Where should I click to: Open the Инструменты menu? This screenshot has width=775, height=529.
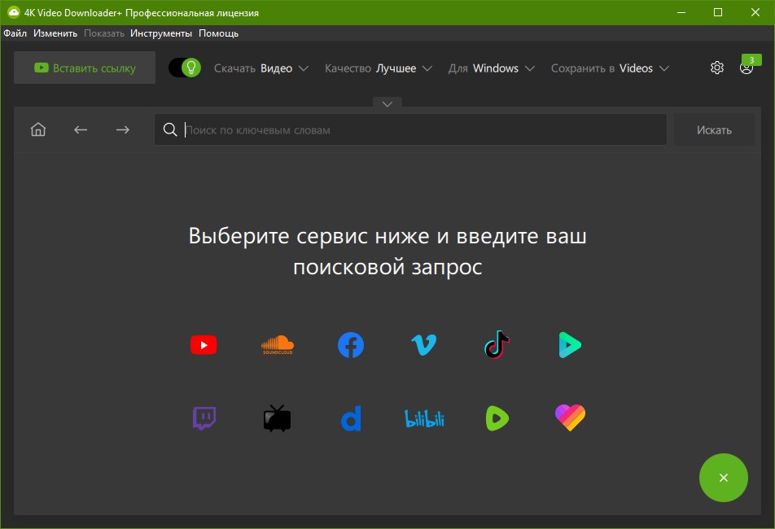[161, 33]
